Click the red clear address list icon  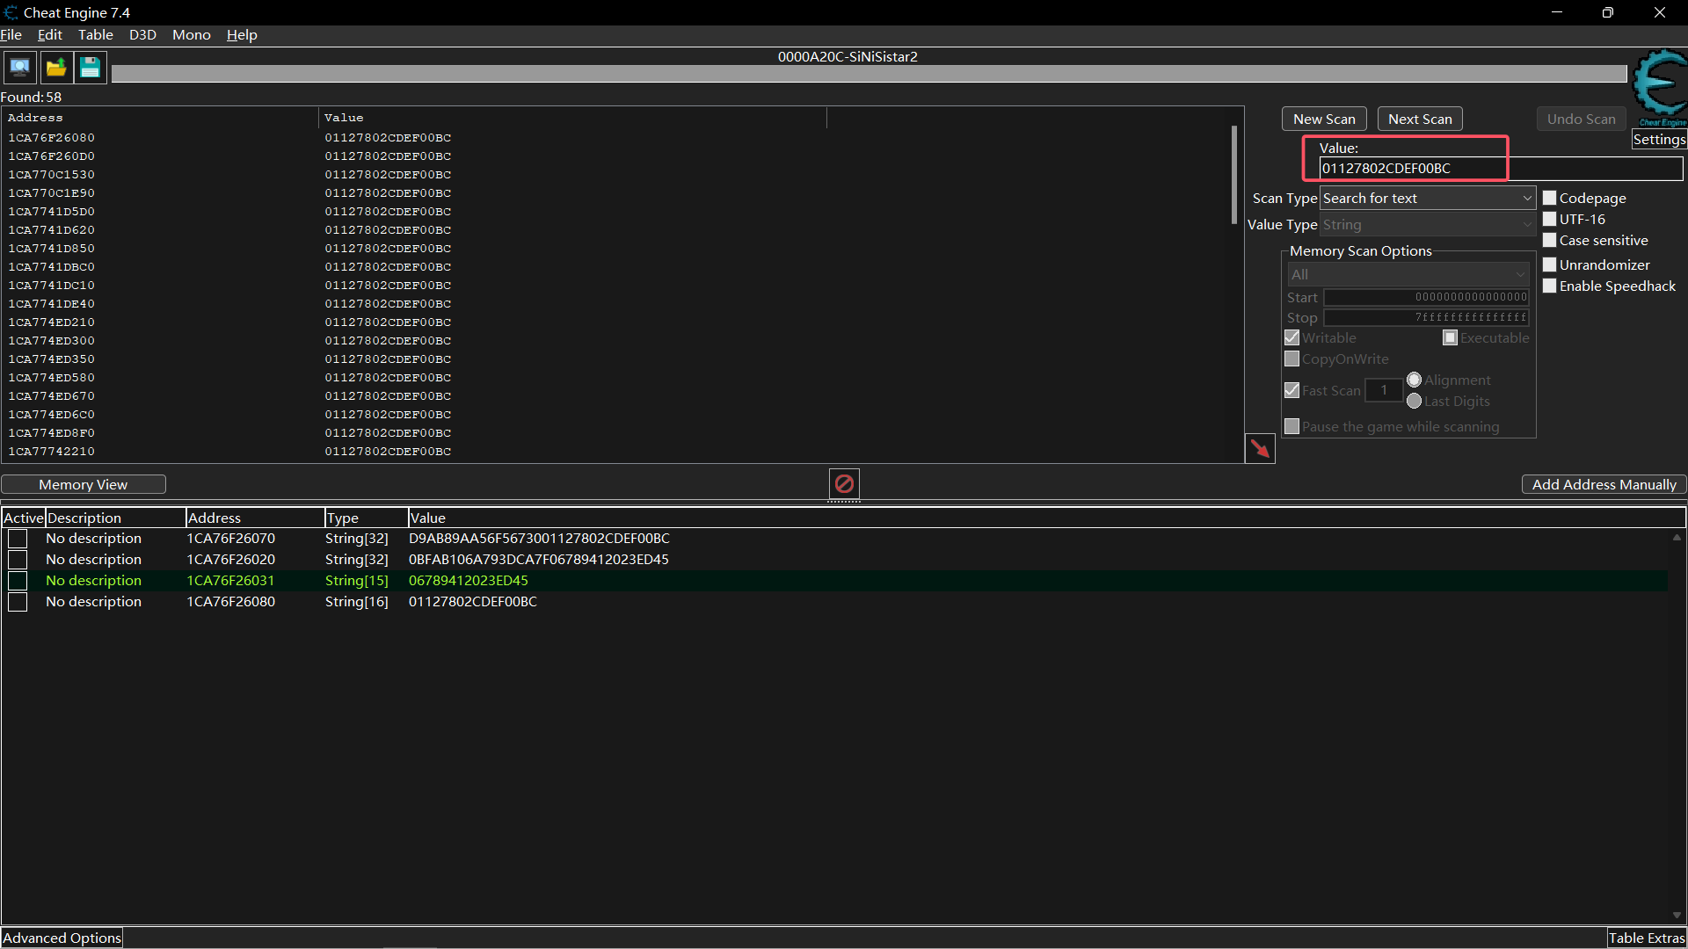click(844, 484)
